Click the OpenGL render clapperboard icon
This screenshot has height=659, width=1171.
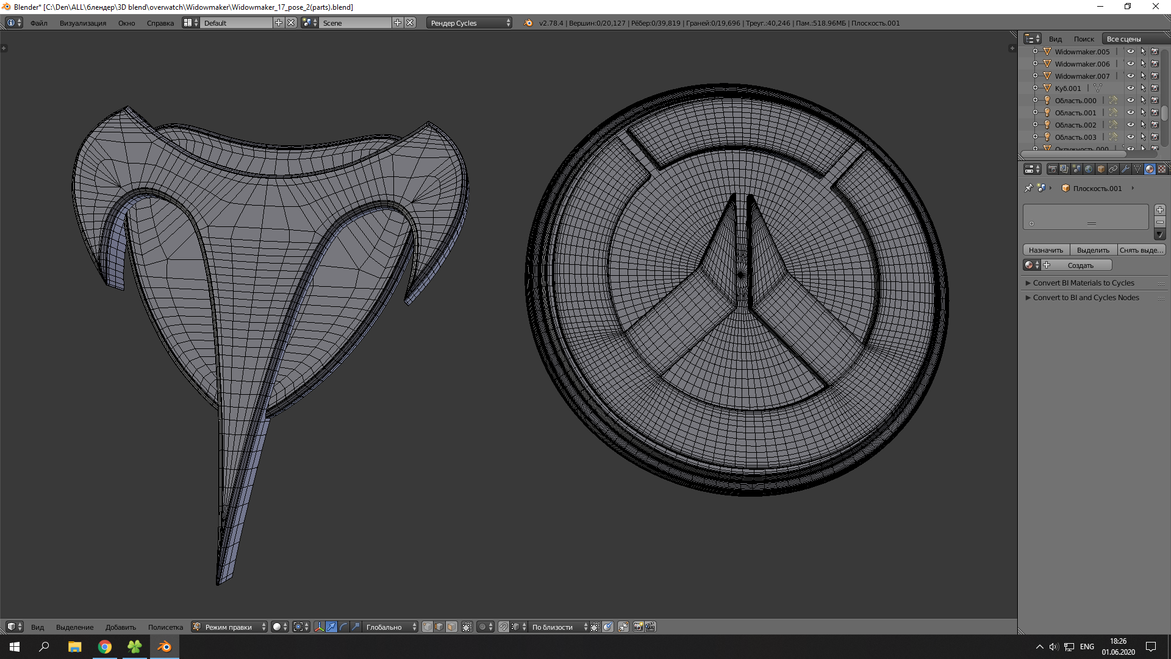(650, 627)
